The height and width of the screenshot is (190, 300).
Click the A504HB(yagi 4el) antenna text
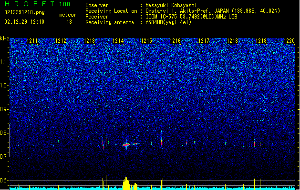[168, 22]
